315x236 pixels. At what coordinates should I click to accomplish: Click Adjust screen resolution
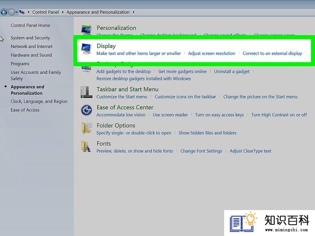(x=212, y=54)
